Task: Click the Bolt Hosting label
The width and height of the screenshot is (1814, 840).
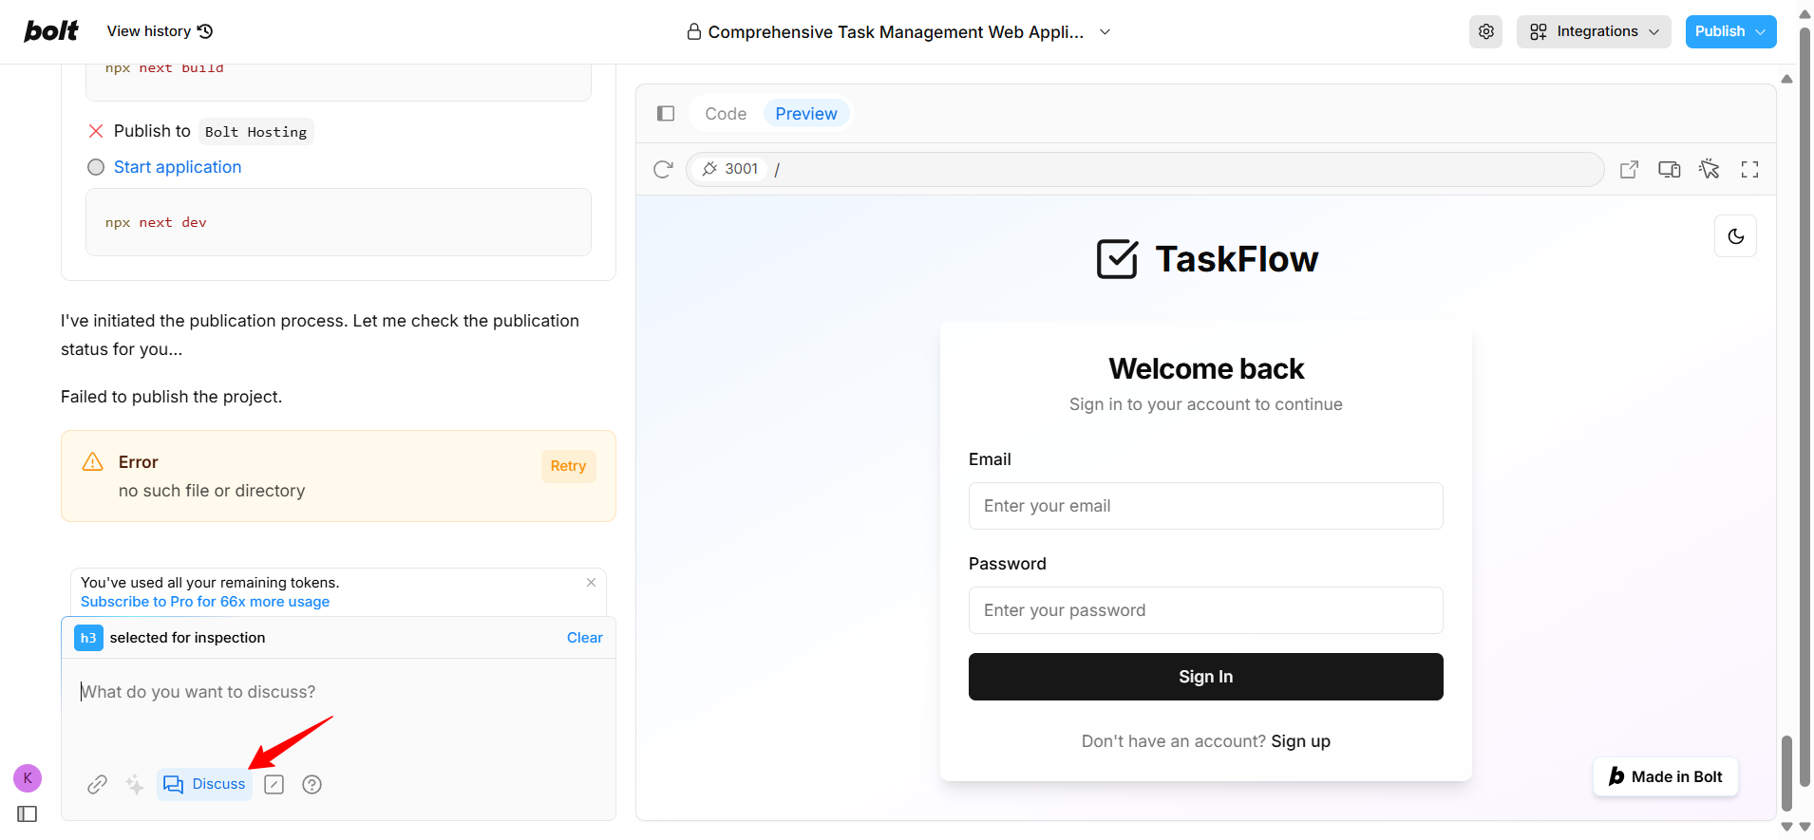Action: click(255, 132)
